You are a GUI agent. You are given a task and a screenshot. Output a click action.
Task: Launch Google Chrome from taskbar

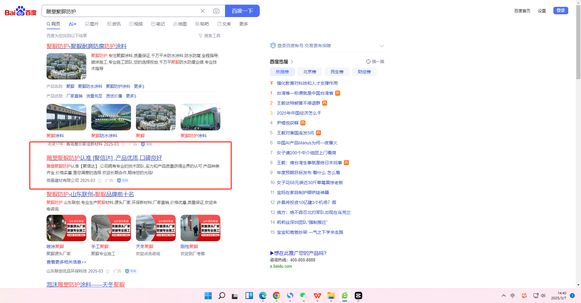click(x=277, y=296)
